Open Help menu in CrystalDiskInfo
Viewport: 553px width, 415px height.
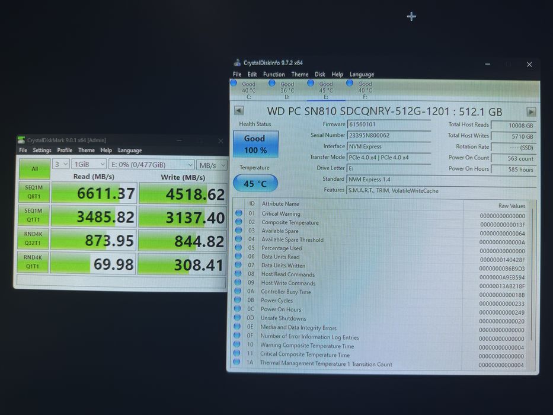pyautogui.click(x=337, y=74)
